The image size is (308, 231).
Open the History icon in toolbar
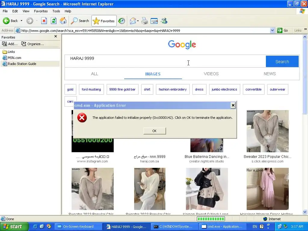point(122,21)
